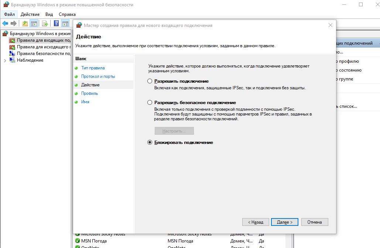380x248 pixels.
Task: Click the Back arrow toolbar icon
Action: point(5,24)
